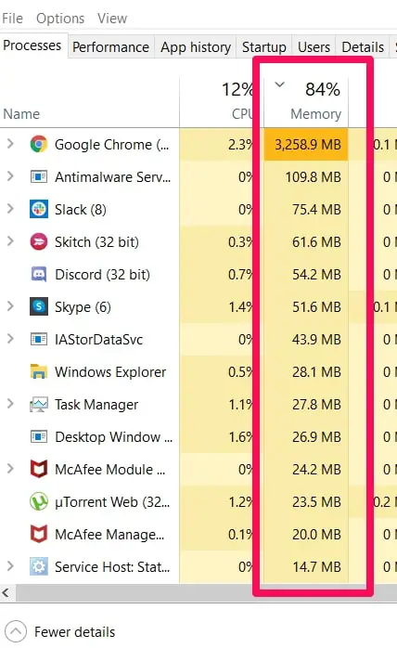Click the McAfee Module shield icon

39,469
